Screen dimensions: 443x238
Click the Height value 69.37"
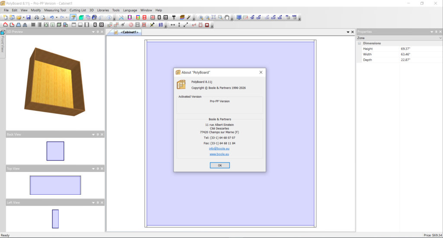point(405,49)
